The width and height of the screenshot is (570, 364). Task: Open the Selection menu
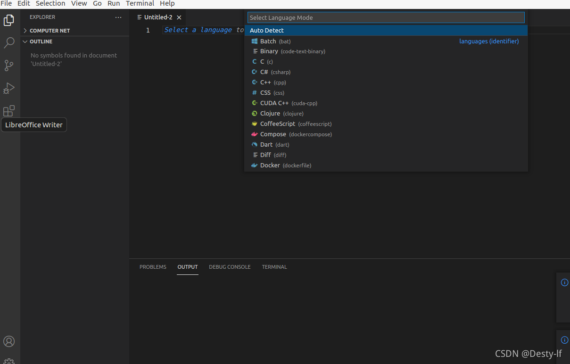50,3
